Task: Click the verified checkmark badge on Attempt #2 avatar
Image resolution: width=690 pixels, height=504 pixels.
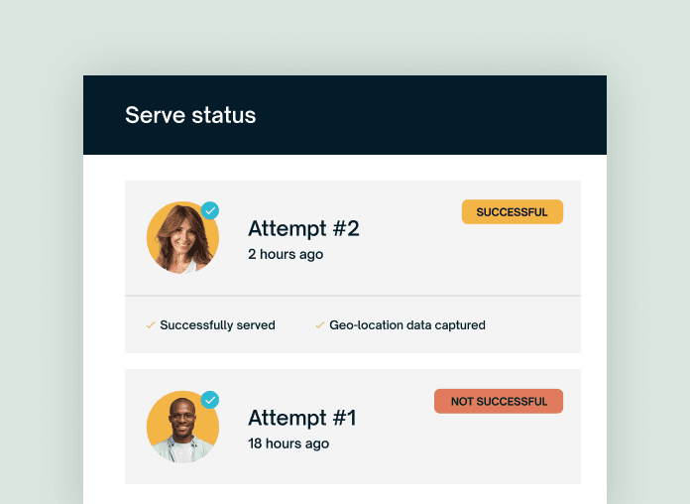Action: 210,210
